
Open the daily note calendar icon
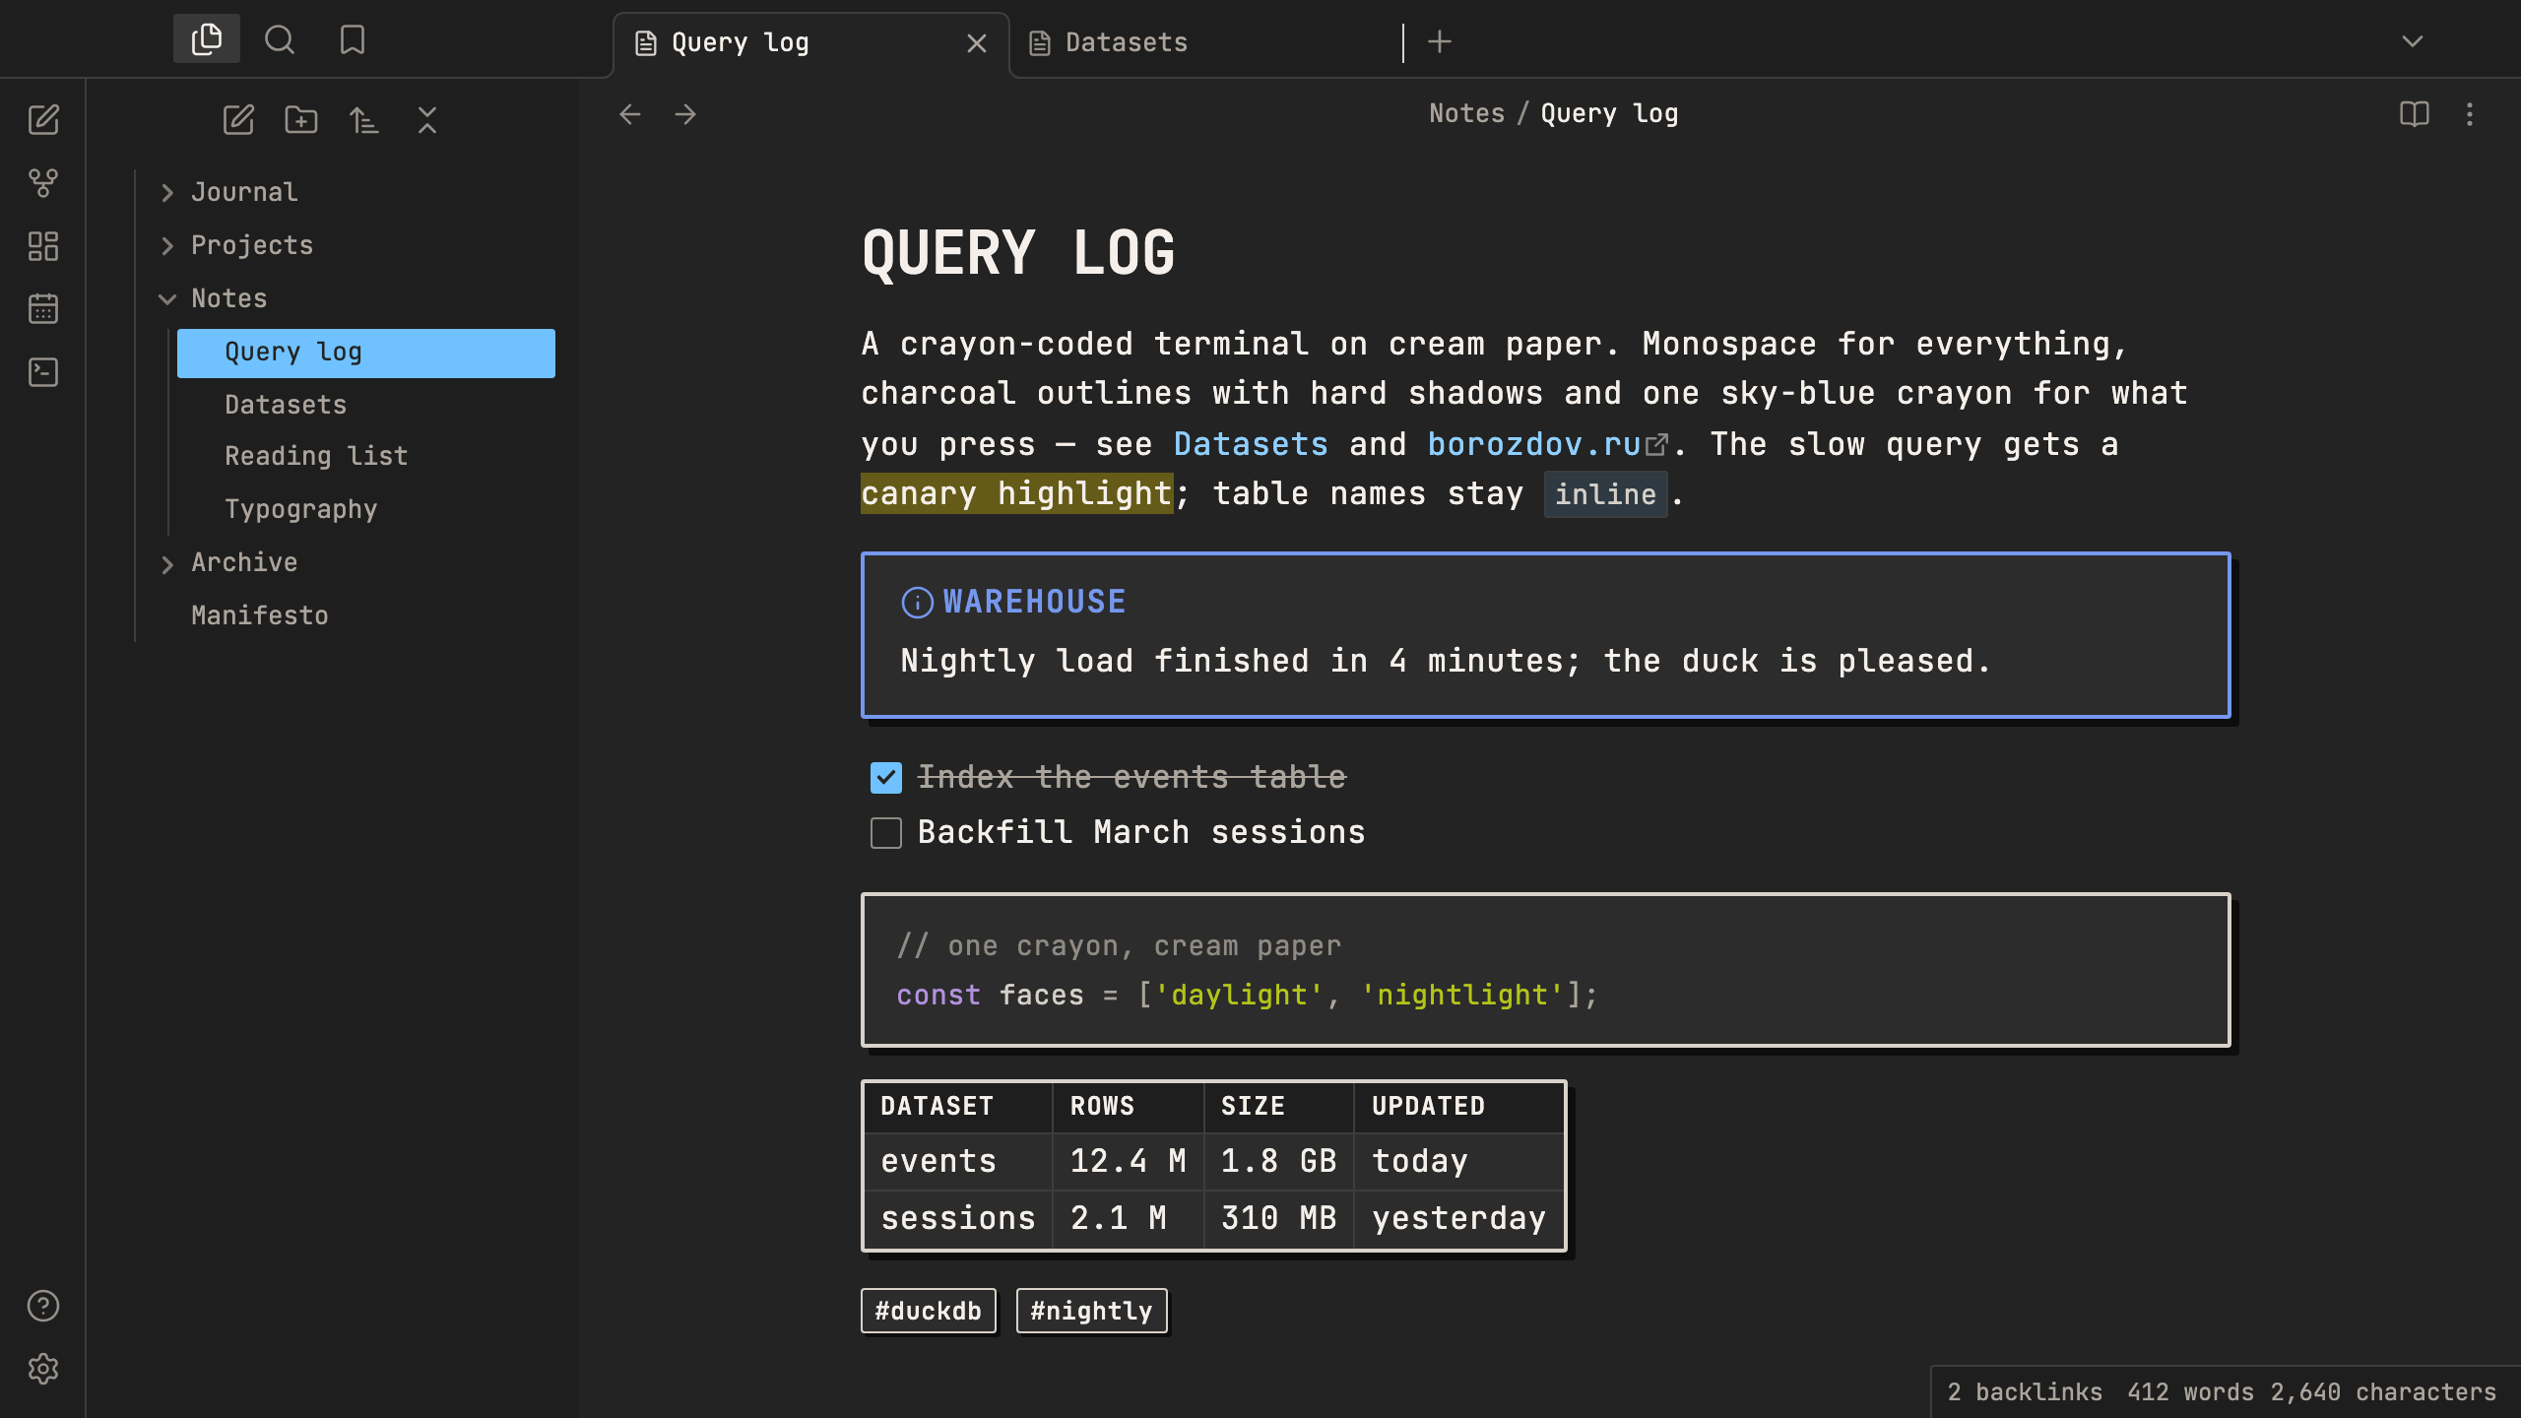point(43,309)
